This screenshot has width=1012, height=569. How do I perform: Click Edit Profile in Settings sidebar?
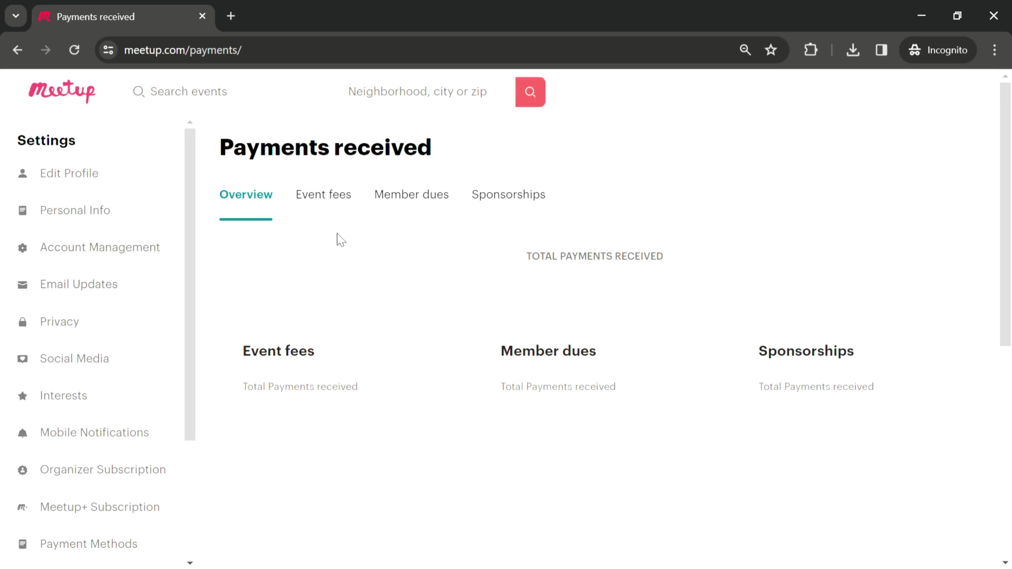(69, 173)
